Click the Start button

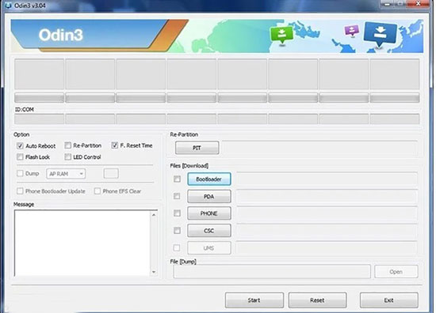coord(254,300)
